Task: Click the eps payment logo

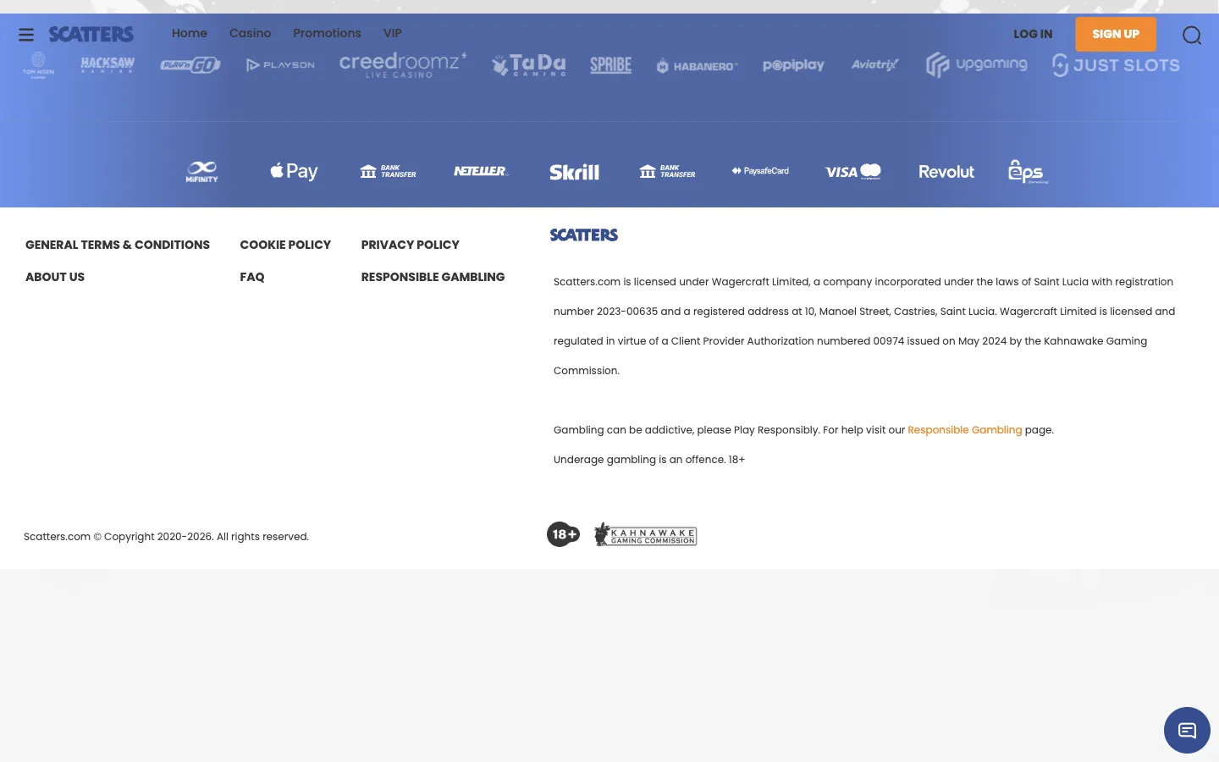Action: click(x=1028, y=172)
